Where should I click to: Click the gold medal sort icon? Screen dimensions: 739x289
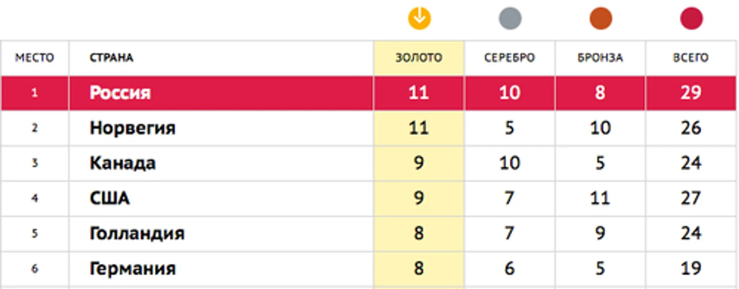coord(419,19)
